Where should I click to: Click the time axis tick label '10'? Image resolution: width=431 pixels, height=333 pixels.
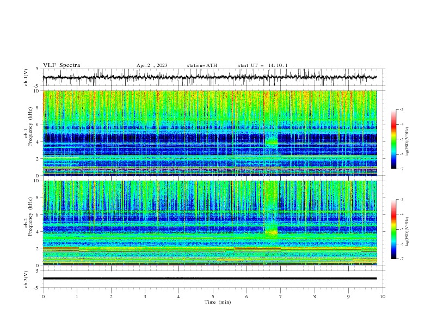[x=383, y=297]
